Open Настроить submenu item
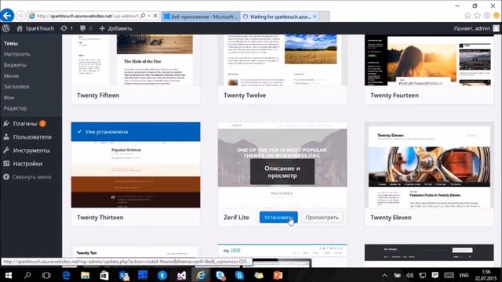This screenshot has height=282, width=502. [17, 54]
